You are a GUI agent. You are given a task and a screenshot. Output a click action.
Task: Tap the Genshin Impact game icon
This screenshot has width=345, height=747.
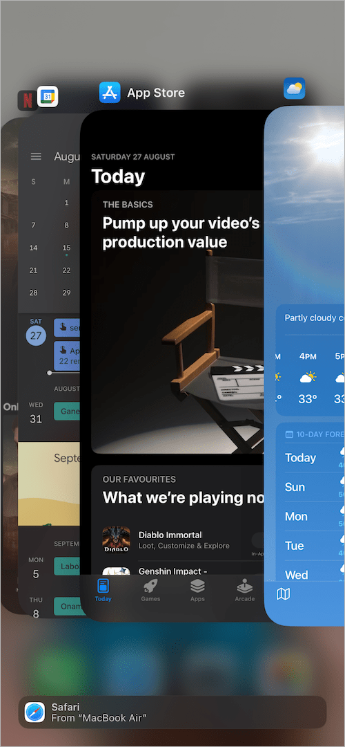(117, 571)
